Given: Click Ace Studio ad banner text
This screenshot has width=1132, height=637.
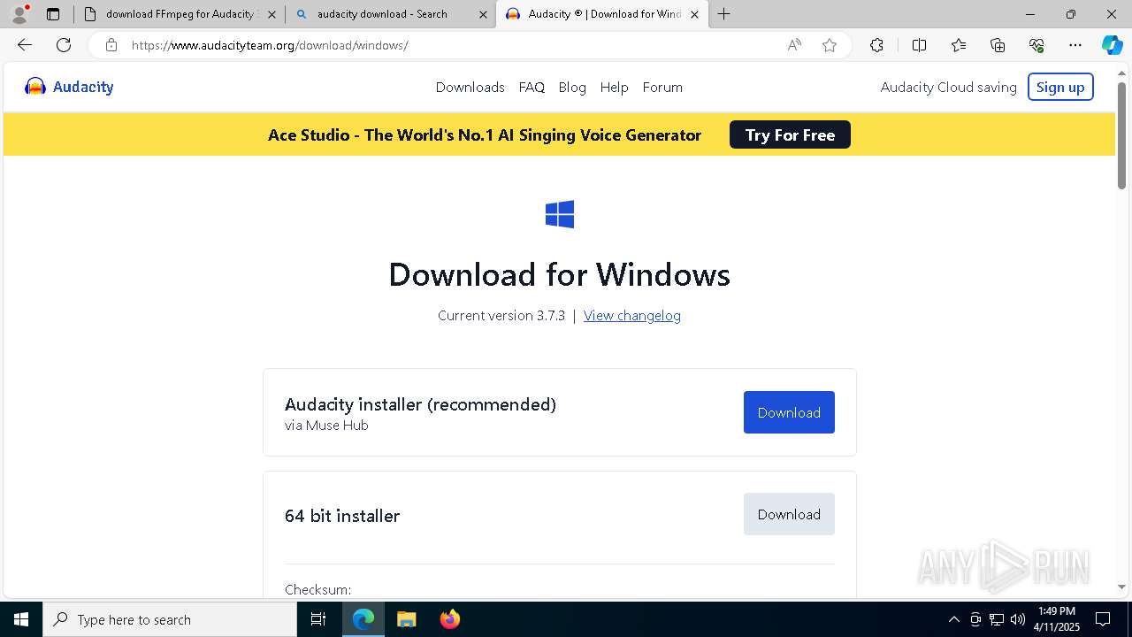Looking at the screenshot, I should click(485, 134).
